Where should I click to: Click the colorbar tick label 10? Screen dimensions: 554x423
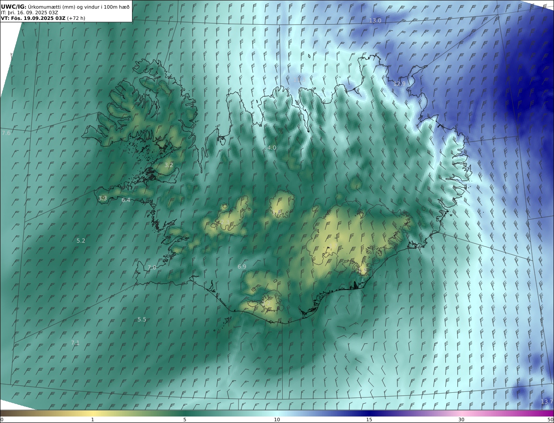point(277,420)
